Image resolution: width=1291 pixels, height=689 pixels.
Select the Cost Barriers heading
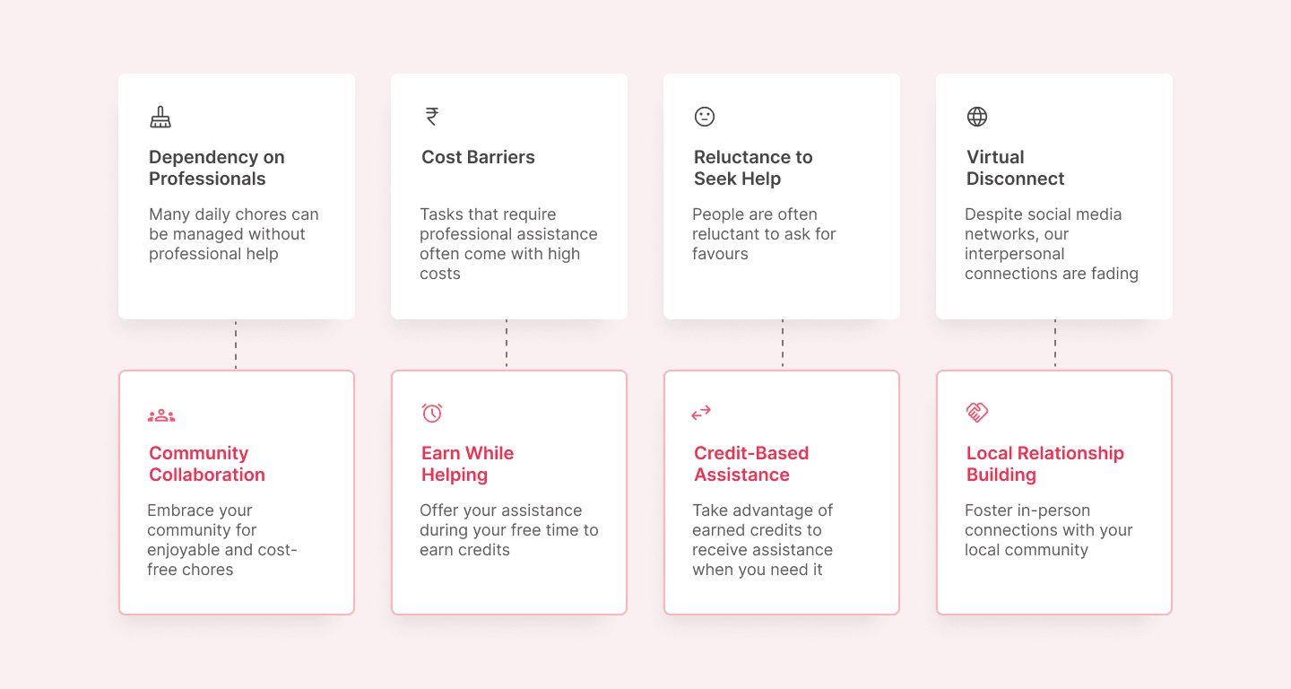pyautogui.click(x=478, y=157)
